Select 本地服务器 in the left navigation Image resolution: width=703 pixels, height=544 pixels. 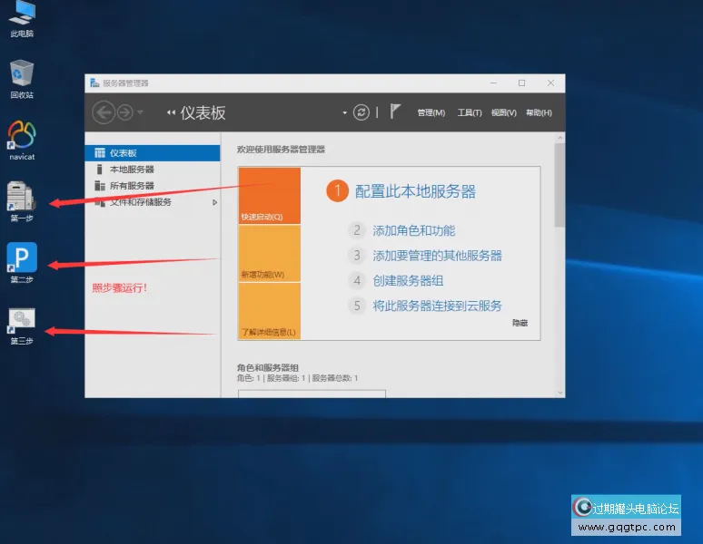click(153, 170)
